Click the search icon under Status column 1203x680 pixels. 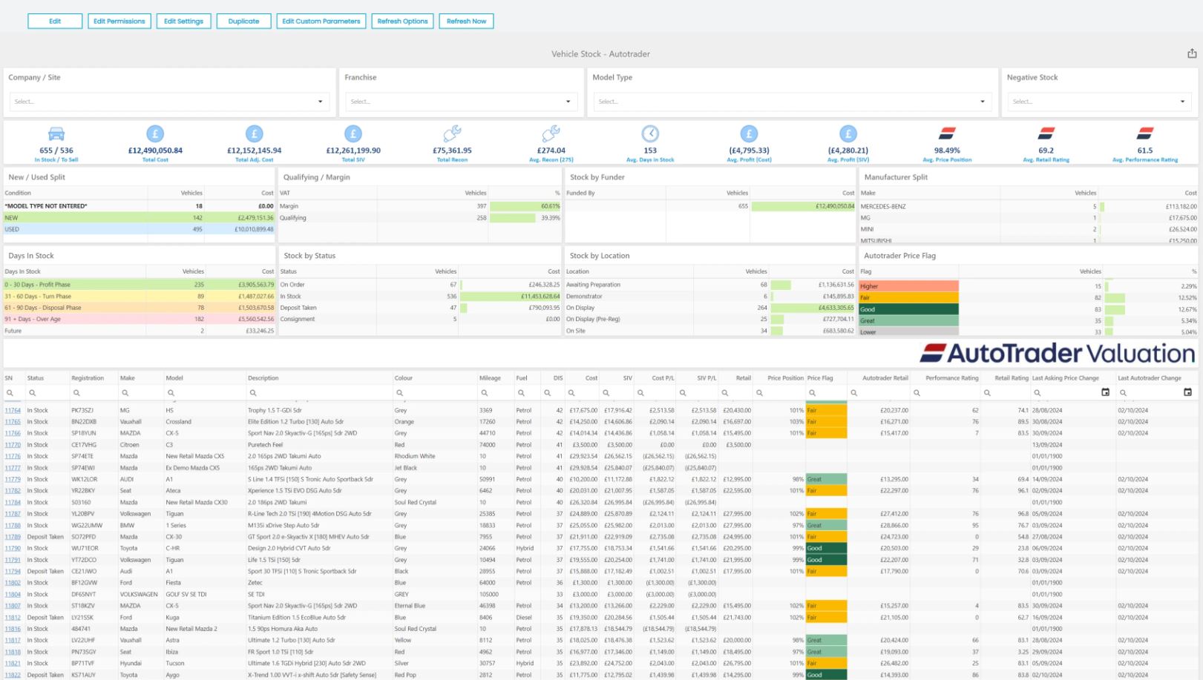click(33, 393)
